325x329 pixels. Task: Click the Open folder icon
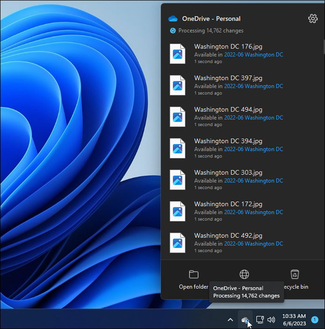tap(194, 274)
